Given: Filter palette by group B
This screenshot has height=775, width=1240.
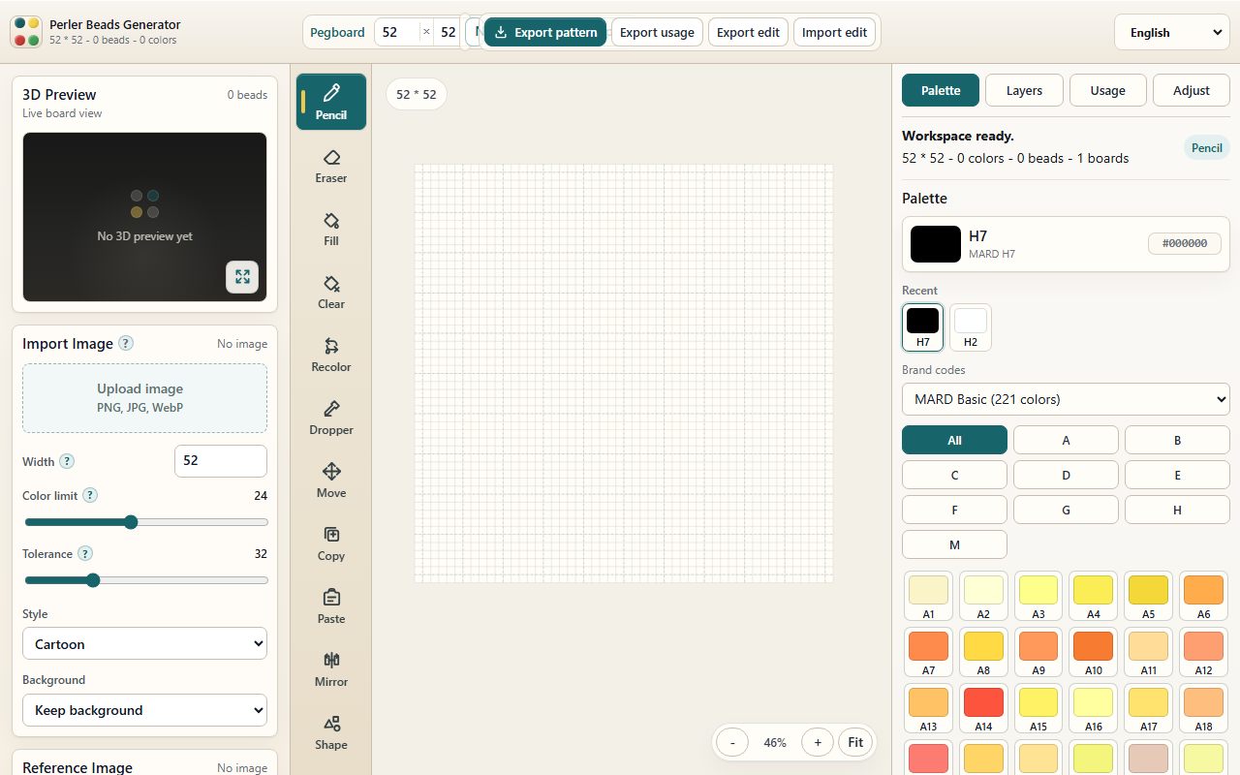Looking at the screenshot, I should (1177, 440).
